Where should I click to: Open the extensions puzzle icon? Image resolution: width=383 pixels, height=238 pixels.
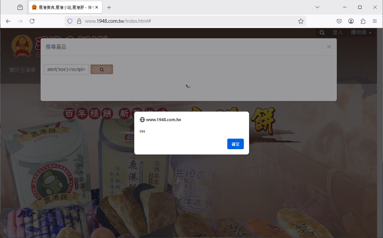pos(363,21)
